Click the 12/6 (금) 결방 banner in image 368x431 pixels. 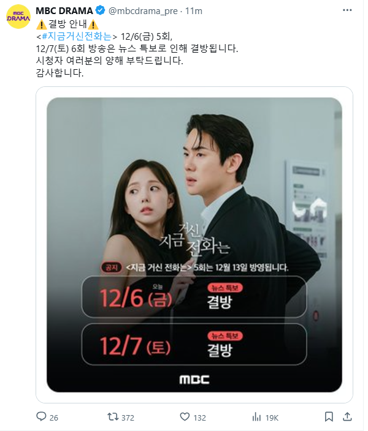pos(194,297)
